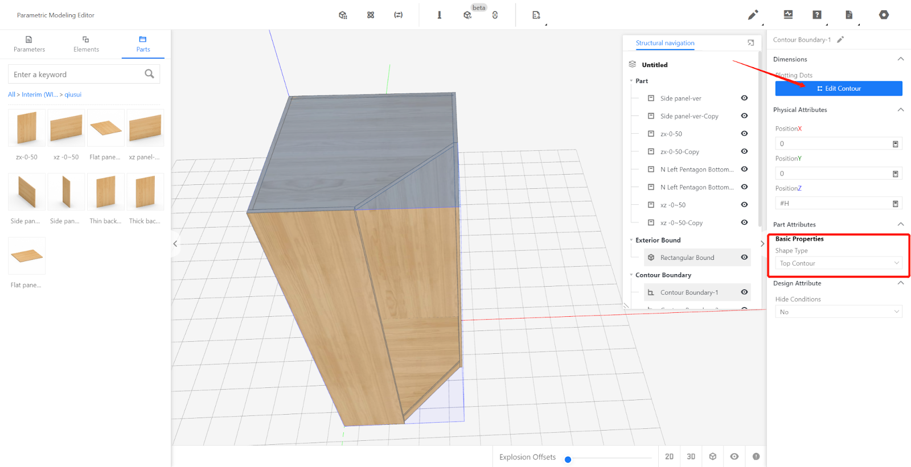
Task: Hide the Side panel-ver part
Action: point(744,98)
